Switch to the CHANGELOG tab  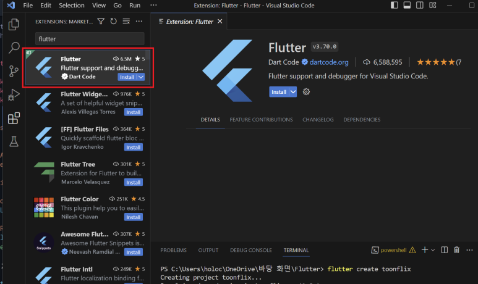tap(318, 120)
